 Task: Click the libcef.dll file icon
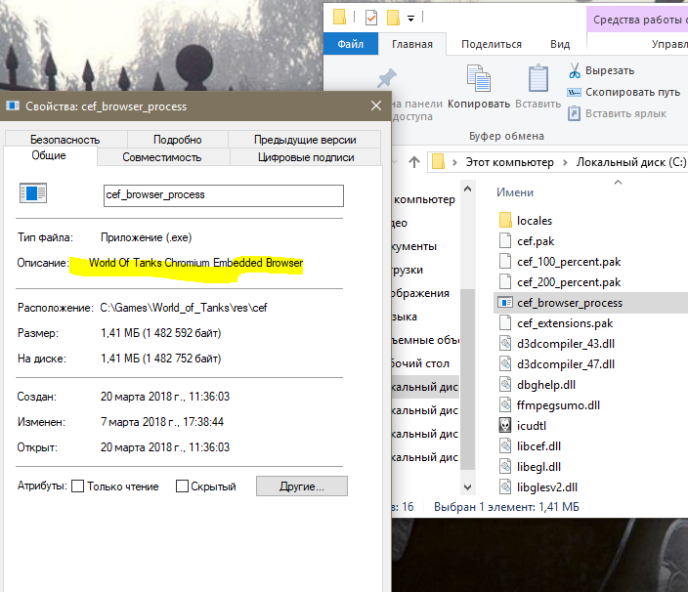coord(505,446)
